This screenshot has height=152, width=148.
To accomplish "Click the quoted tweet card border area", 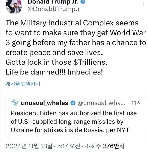I will [x=76, y=116].
